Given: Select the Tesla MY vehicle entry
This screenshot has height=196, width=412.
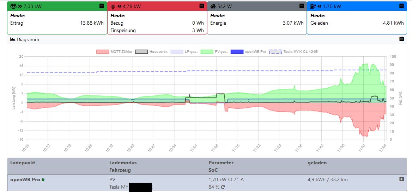Looking at the screenshot, I should point(131,187).
